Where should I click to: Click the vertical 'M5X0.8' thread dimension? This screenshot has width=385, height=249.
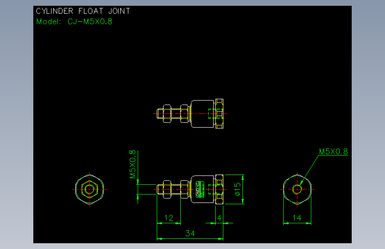pos(133,164)
